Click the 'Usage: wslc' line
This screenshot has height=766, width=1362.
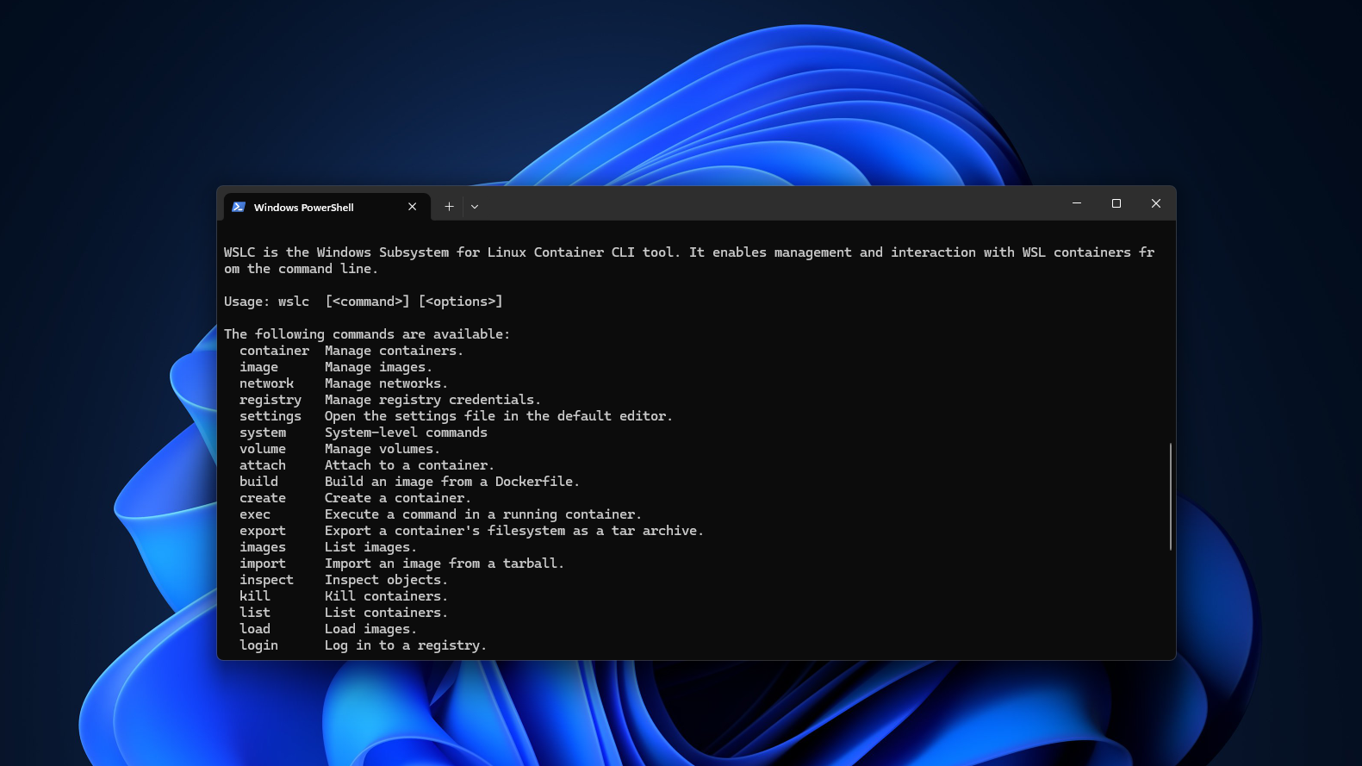click(363, 302)
